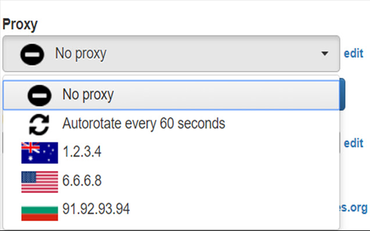Click the gray Proxy select box
Viewport: 370px width, 231px height.
click(171, 54)
